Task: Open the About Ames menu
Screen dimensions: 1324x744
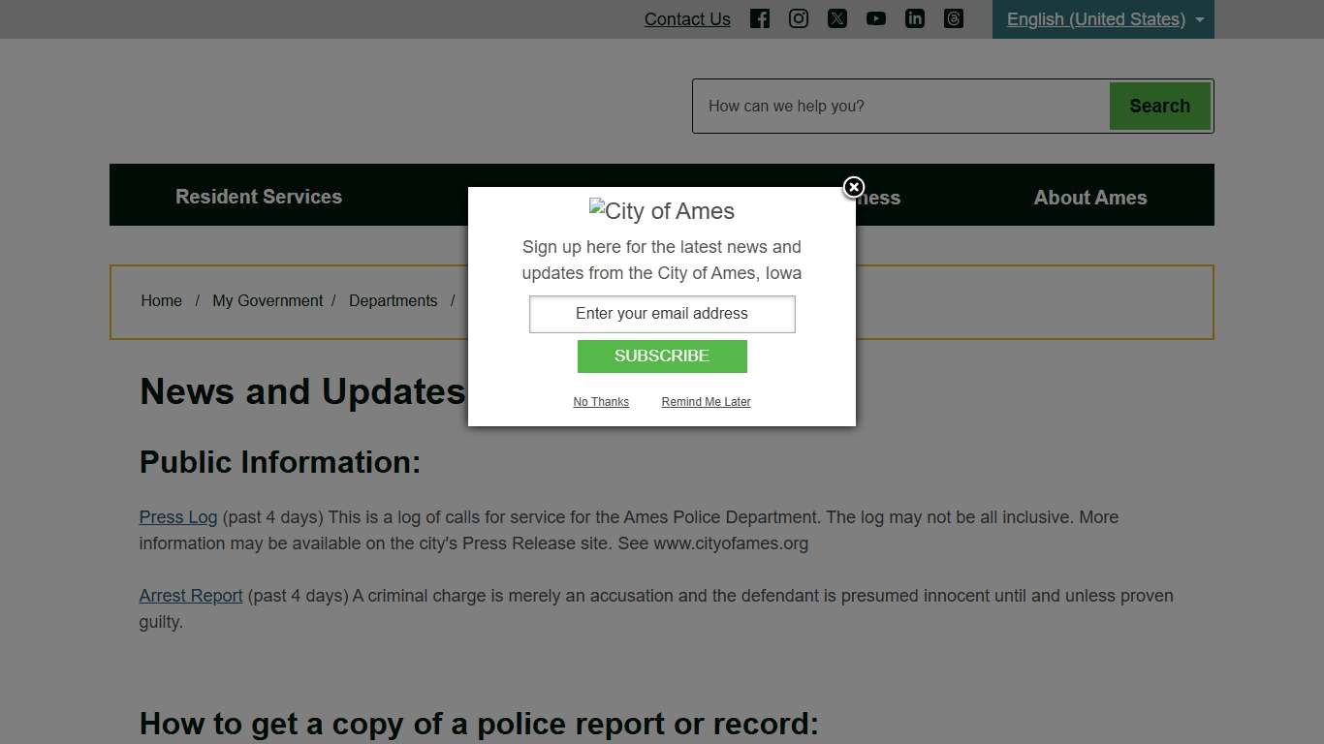Action: (1089, 197)
